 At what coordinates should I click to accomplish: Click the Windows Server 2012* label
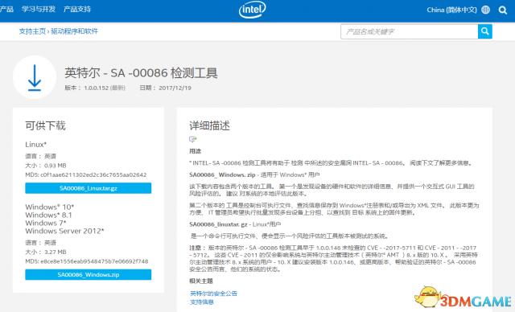coord(64,231)
